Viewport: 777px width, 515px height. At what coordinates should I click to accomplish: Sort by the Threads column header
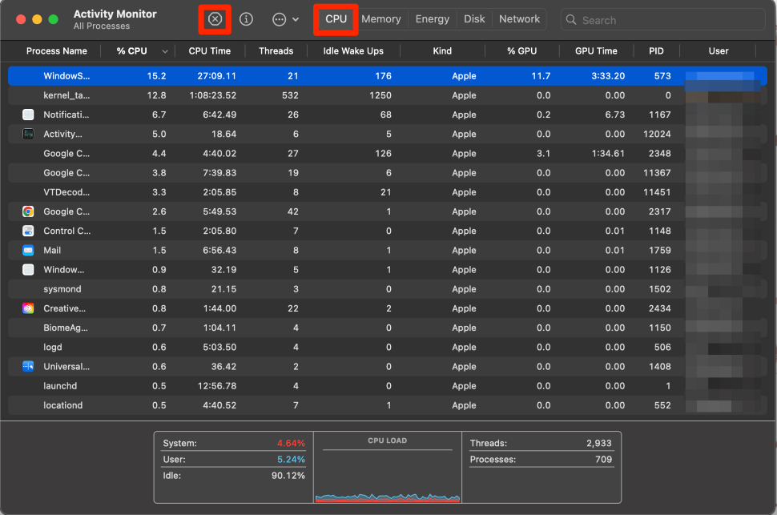pyautogui.click(x=276, y=51)
